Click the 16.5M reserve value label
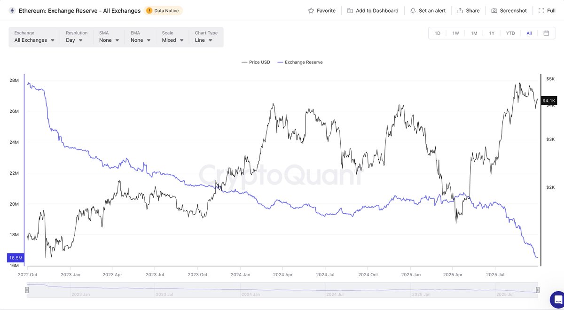The image size is (564, 310). point(16,258)
